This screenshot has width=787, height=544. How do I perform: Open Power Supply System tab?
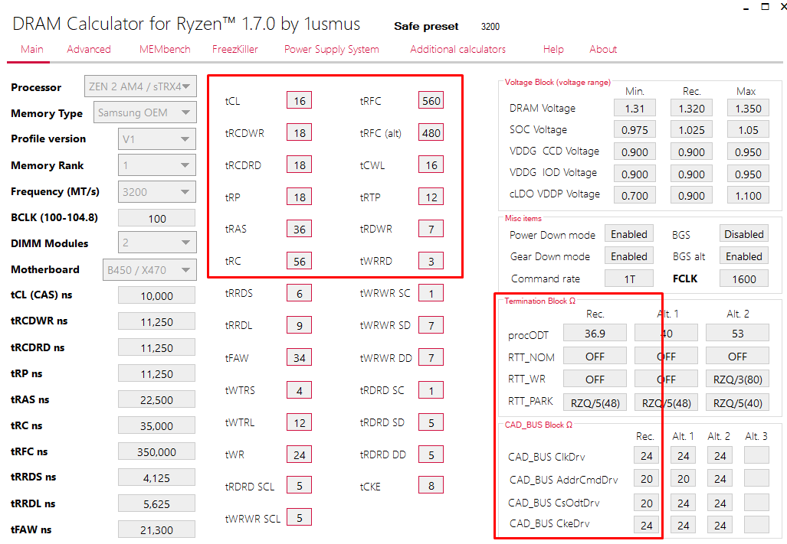[331, 49]
